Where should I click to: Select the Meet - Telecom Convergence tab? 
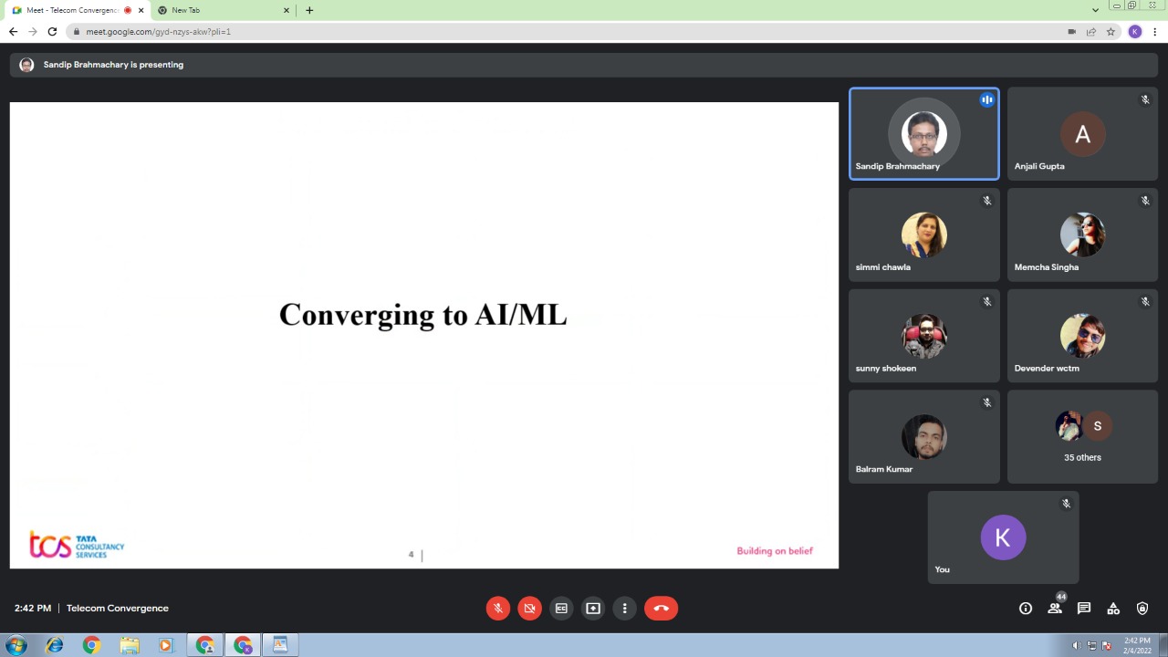(x=71, y=10)
